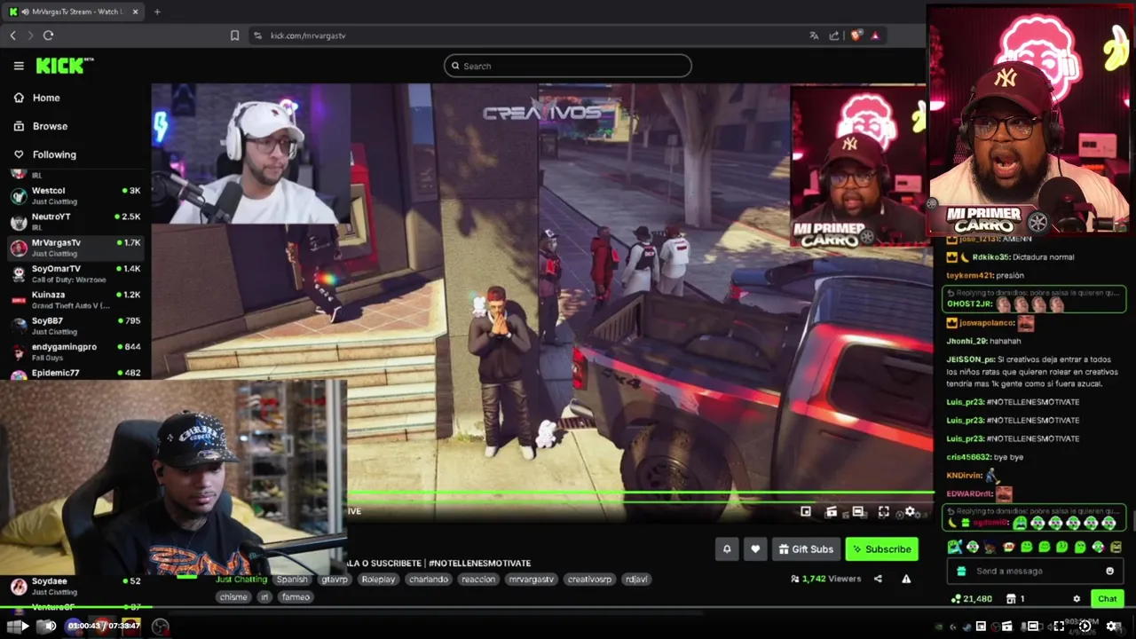This screenshot has width=1136, height=639.
Task: Seek on the outer video progress bar
Action: pyautogui.click(x=568, y=609)
